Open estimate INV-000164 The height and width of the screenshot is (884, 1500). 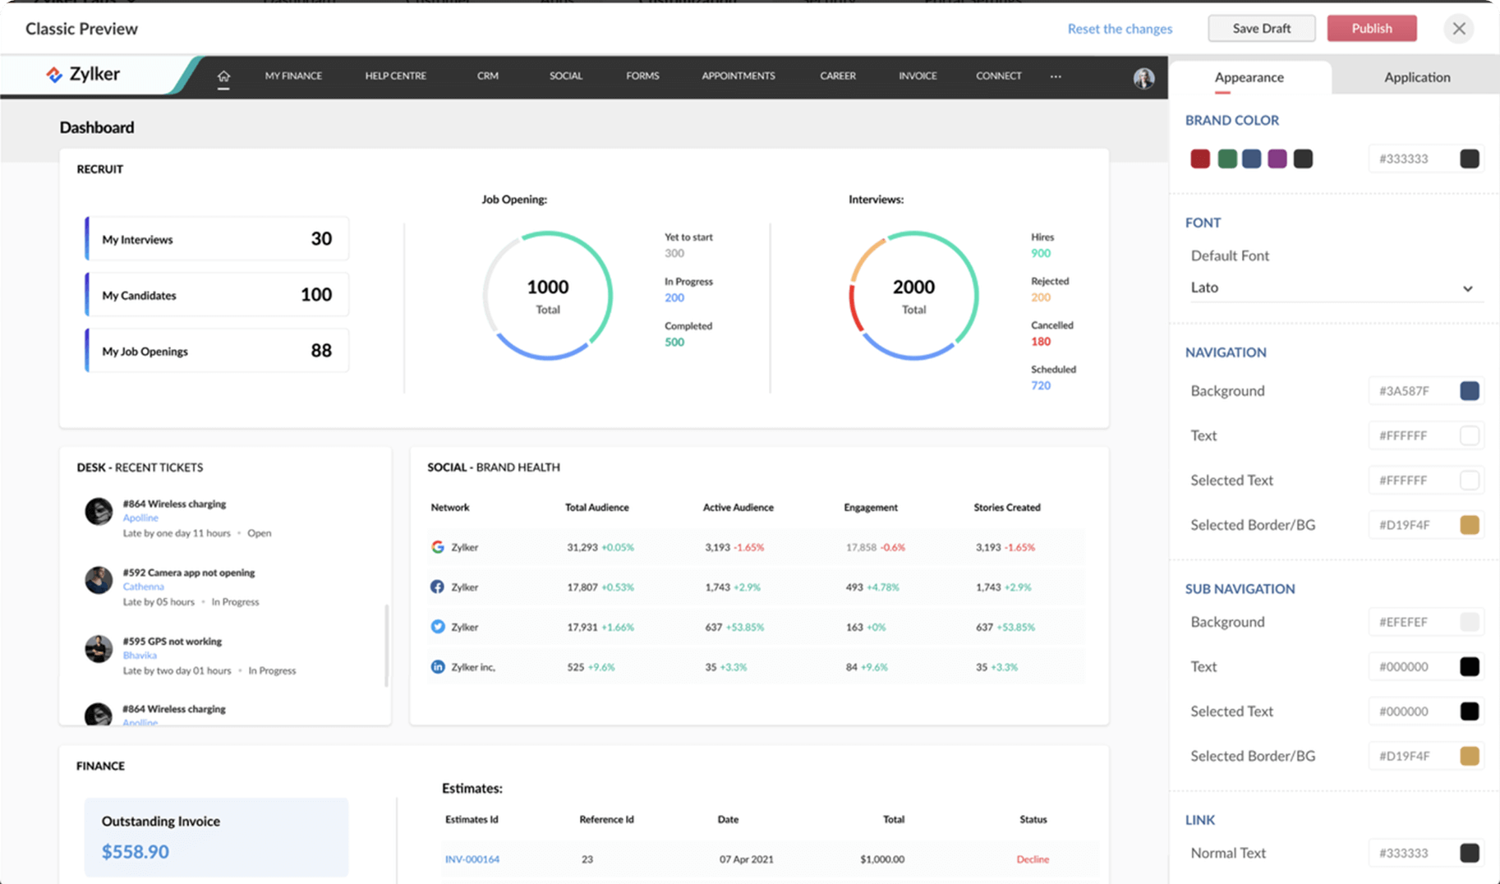472,859
